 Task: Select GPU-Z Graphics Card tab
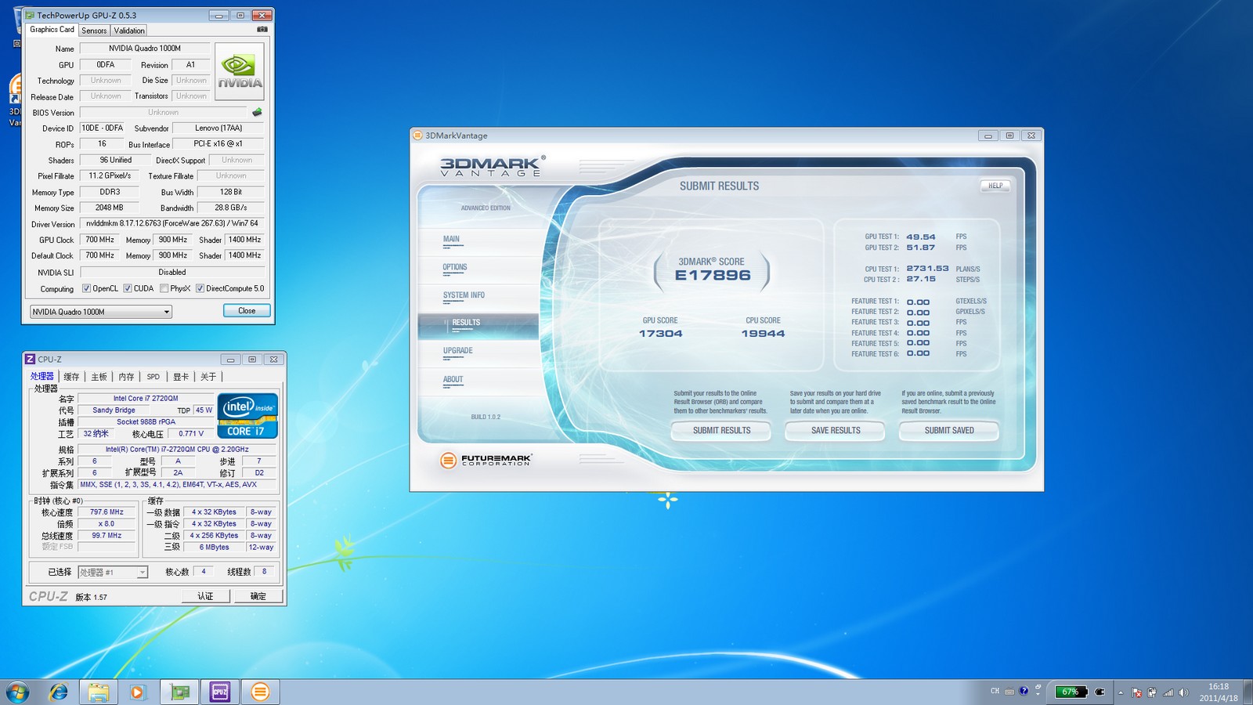52,30
